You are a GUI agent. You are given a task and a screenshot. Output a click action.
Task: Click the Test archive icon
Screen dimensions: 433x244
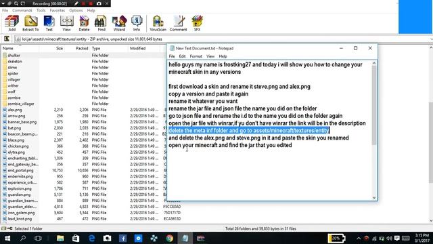pyautogui.click(x=49, y=23)
